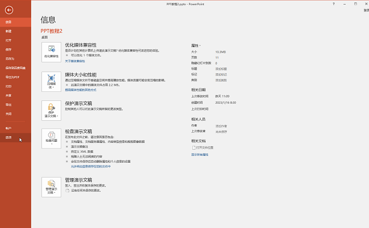Click the 昨天 11:09 last modified value
Image resolution: width=369 pixels, height=228 pixels.
(x=222, y=96)
